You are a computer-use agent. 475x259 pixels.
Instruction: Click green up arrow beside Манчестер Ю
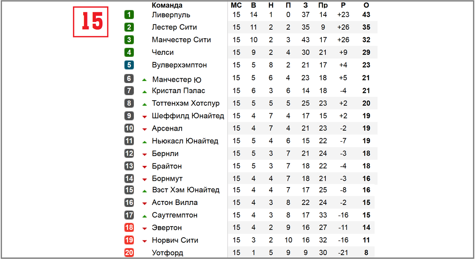pos(144,80)
